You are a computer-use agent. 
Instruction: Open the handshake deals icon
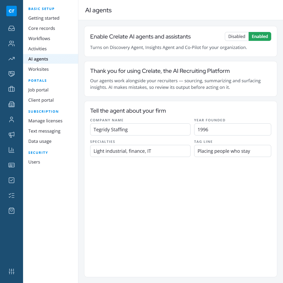pyautogui.click(x=11, y=74)
